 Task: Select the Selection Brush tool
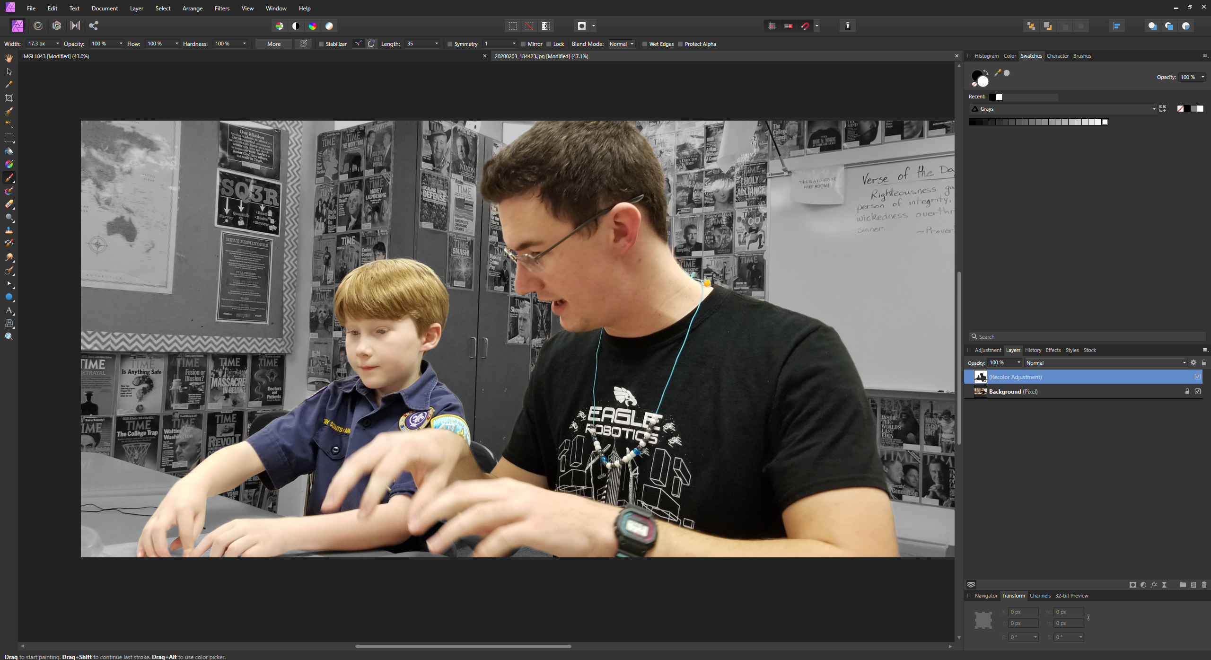(x=9, y=111)
